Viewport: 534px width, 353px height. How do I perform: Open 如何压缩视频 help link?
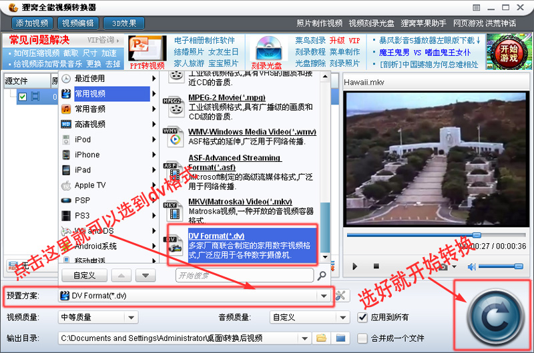tap(37, 53)
